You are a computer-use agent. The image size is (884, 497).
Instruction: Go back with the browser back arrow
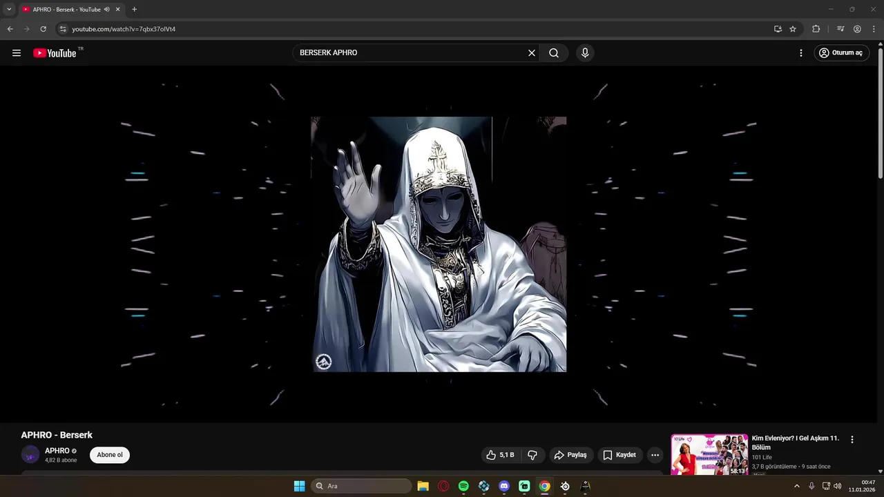point(10,29)
